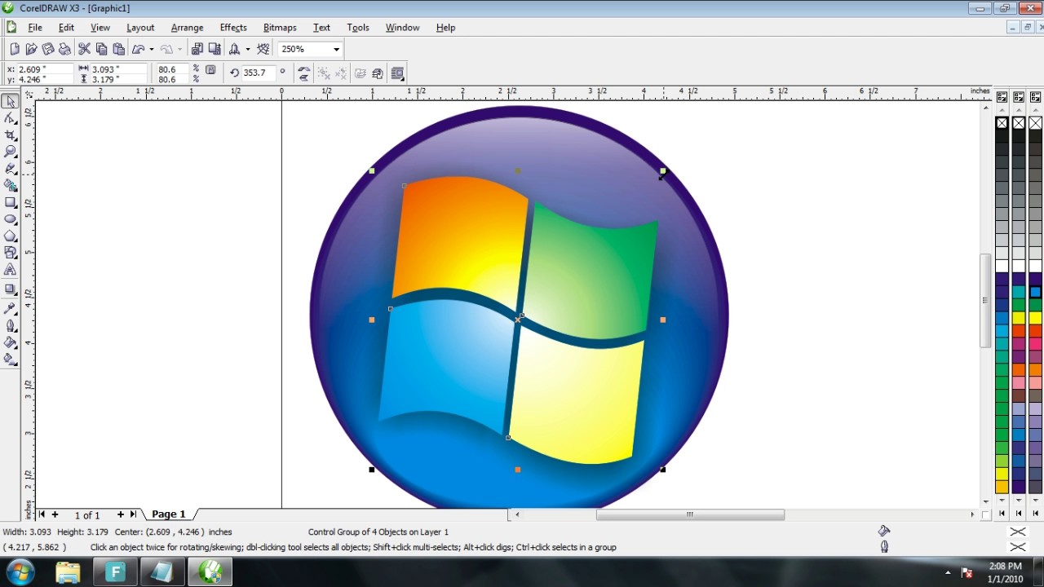This screenshot has width=1044, height=587.
Task: Open the Edit menu
Action: (x=66, y=27)
